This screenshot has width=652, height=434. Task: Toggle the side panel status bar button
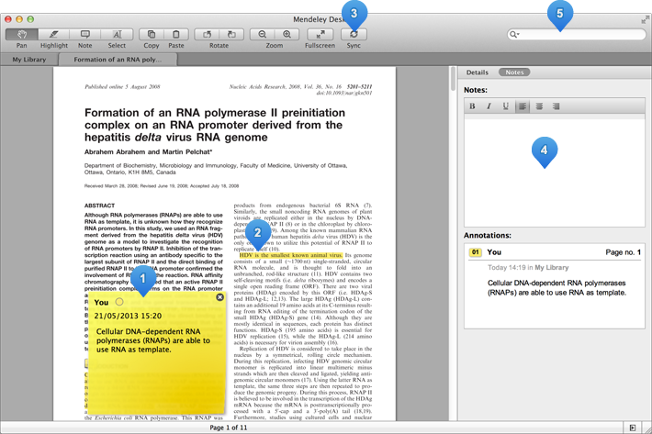(x=633, y=428)
